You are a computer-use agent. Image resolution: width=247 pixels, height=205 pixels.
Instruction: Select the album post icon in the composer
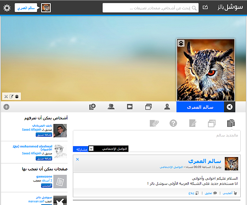(x=212, y=123)
